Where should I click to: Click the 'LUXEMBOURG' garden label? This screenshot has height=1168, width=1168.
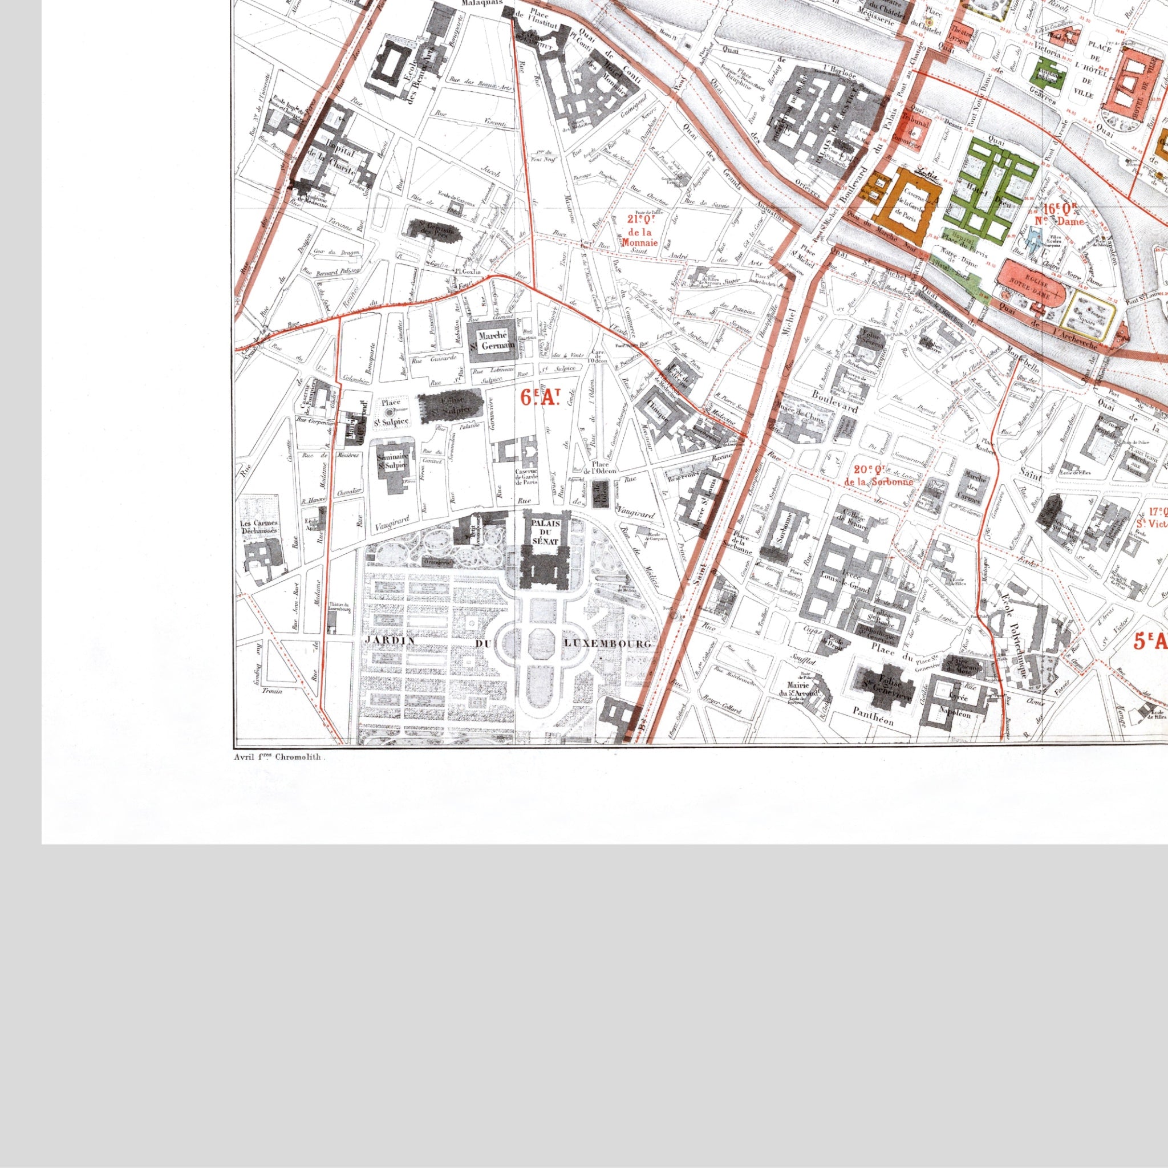pyautogui.click(x=607, y=644)
